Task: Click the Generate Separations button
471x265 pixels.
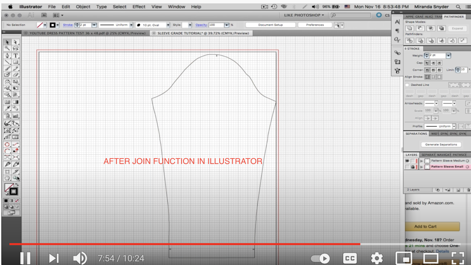Action: coord(441,144)
